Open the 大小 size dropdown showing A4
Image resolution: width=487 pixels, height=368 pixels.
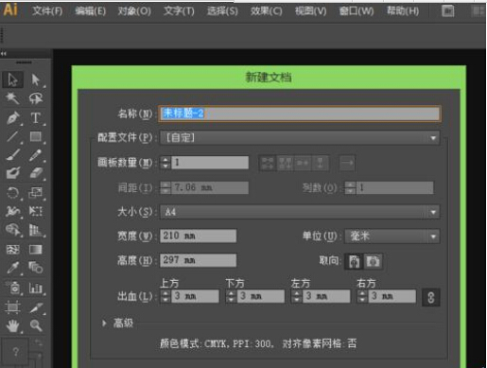(x=300, y=212)
